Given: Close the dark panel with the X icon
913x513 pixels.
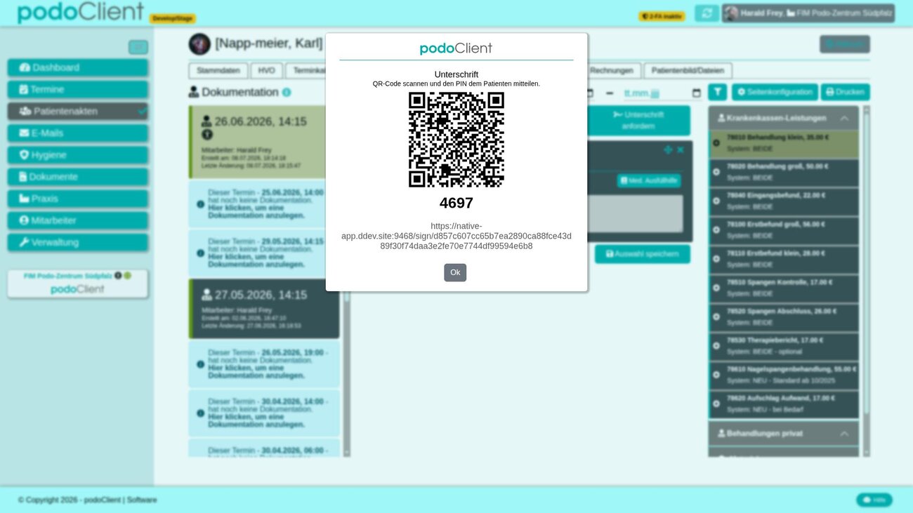Looking at the screenshot, I should (x=681, y=150).
